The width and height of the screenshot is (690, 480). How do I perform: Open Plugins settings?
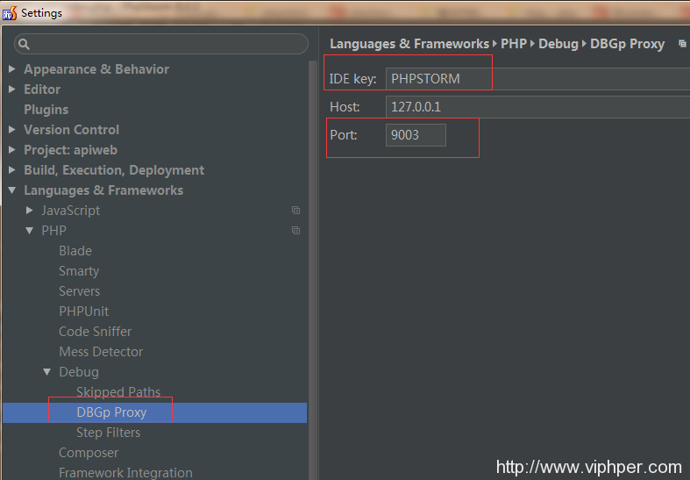click(46, 110)
